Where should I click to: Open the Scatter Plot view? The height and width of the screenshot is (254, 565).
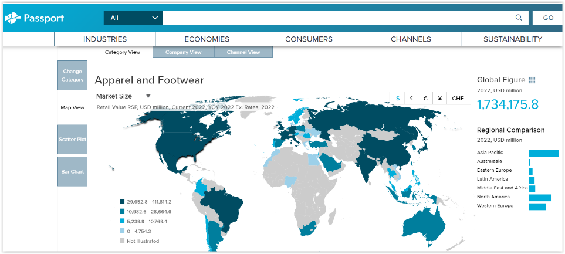click(x=73, y=140)
